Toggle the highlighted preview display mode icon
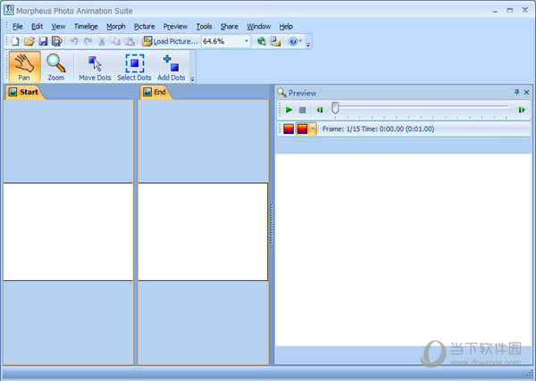This screenshot has width=536, height=381. coord(302,129)
